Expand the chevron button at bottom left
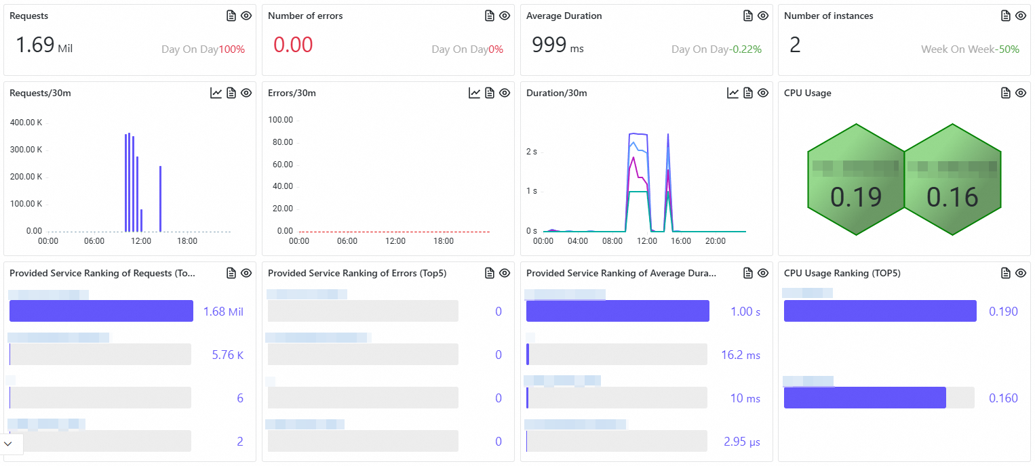The width and height of the screenshot is (1035, 466). click(8, 443)
